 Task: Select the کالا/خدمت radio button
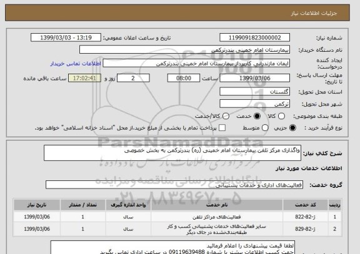(x=226, y=116)
